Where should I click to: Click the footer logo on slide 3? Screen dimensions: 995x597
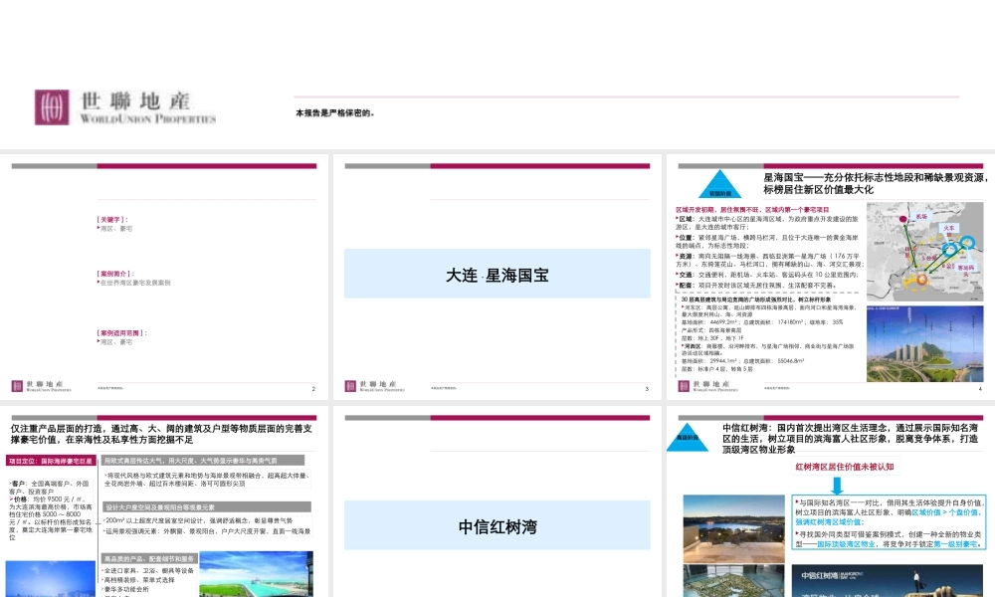point(374,386)
